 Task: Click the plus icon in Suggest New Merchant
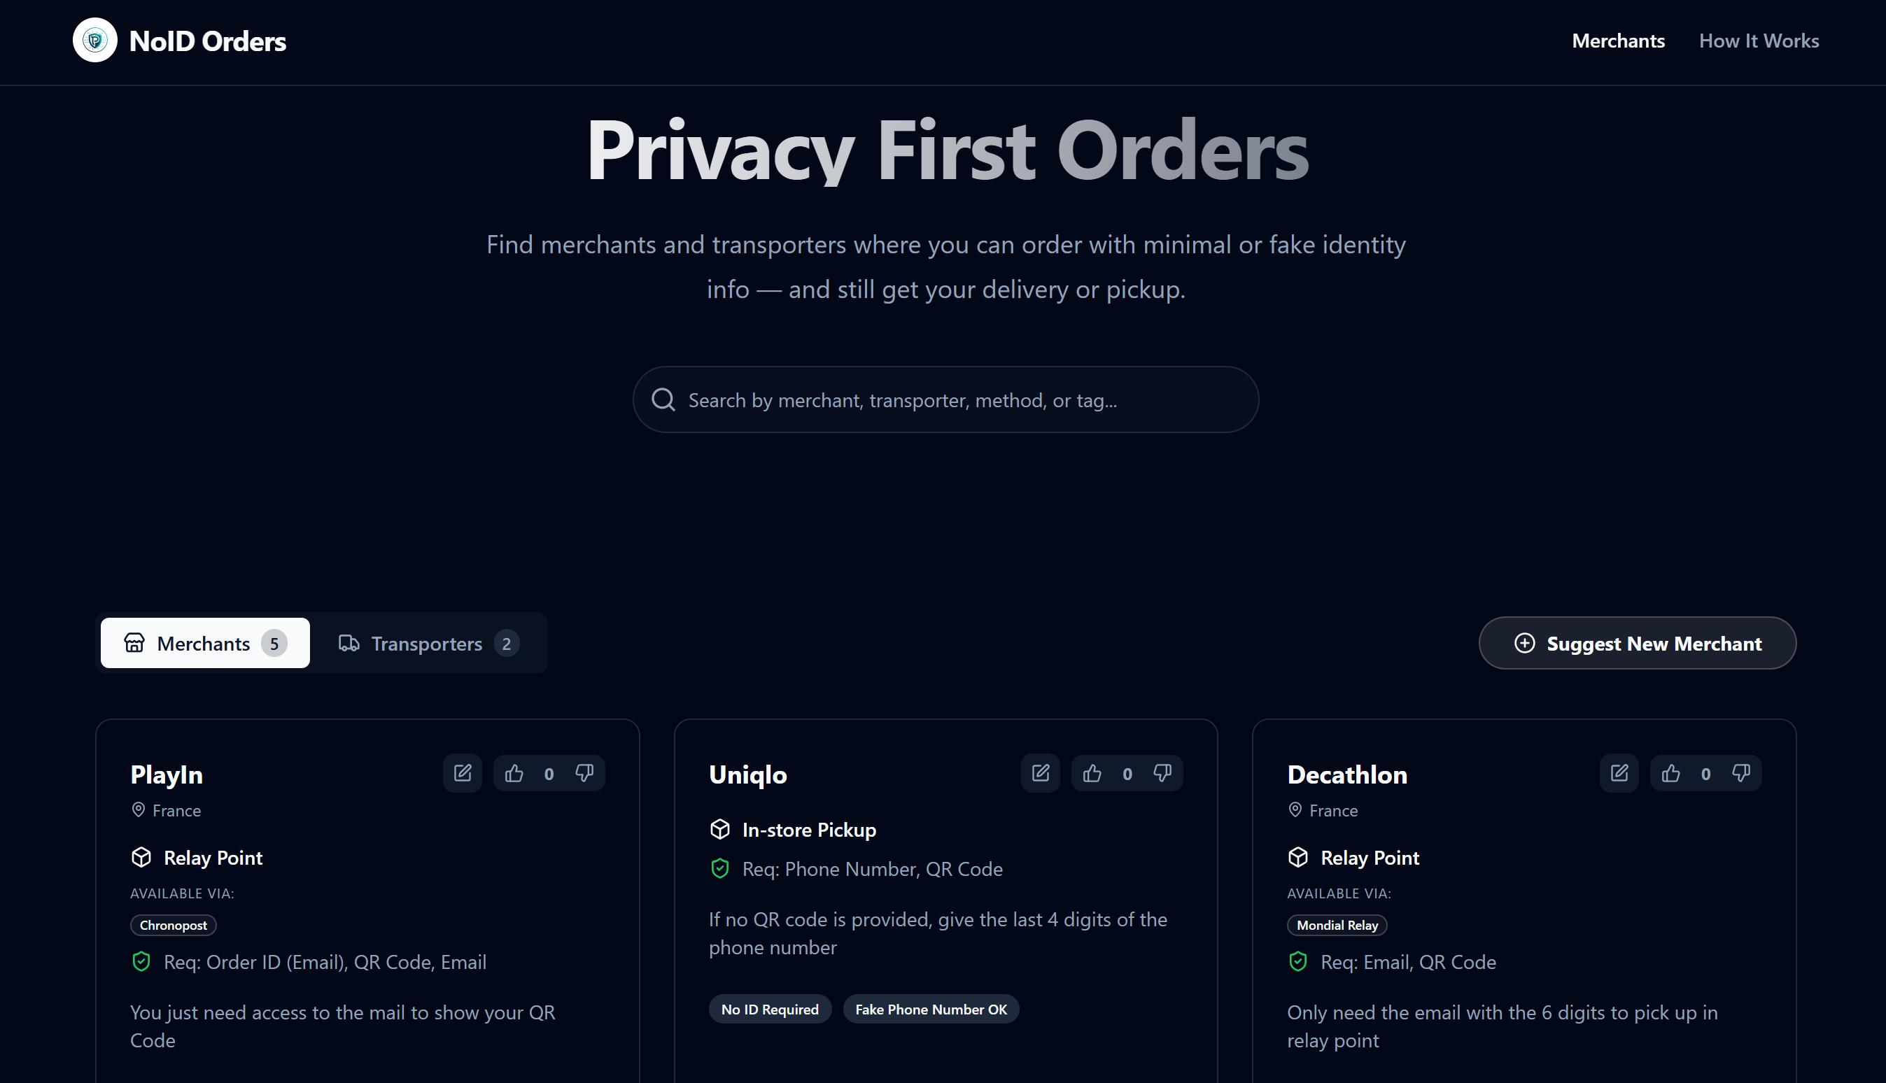[1525, 643]
